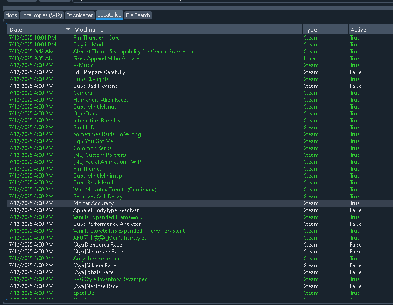Select [Aya]Nearmare Race entry
Image resolution: width=393 pixels, height=305 pixels.
pyautogui.click(x=98, y=252)
